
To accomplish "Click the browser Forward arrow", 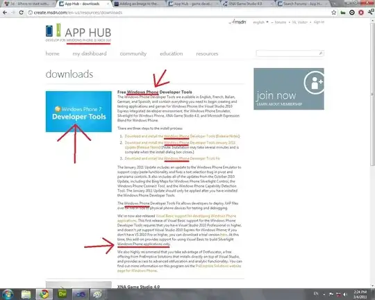I will pyautogui.click(x=13, y=12).
